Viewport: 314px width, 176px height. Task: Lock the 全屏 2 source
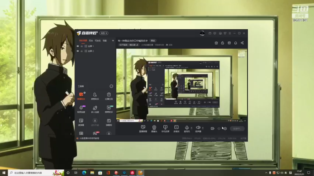[82, 51]
